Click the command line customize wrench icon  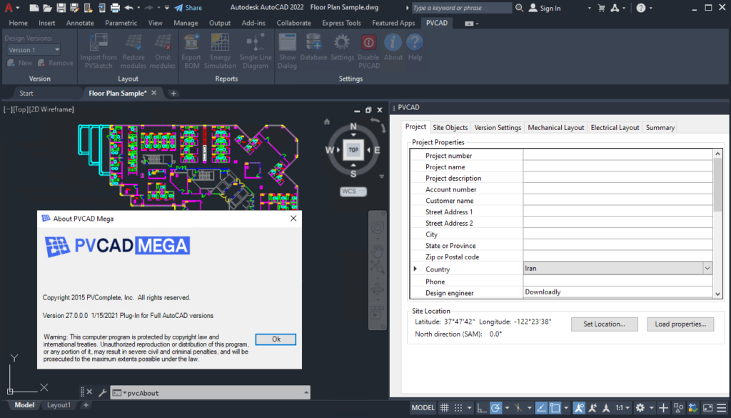103,393
